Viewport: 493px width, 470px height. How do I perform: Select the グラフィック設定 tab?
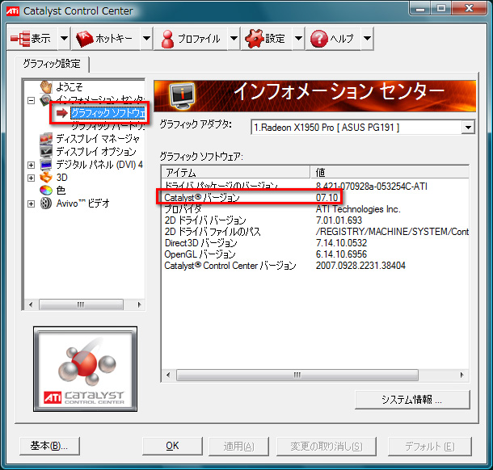point(52,64)
